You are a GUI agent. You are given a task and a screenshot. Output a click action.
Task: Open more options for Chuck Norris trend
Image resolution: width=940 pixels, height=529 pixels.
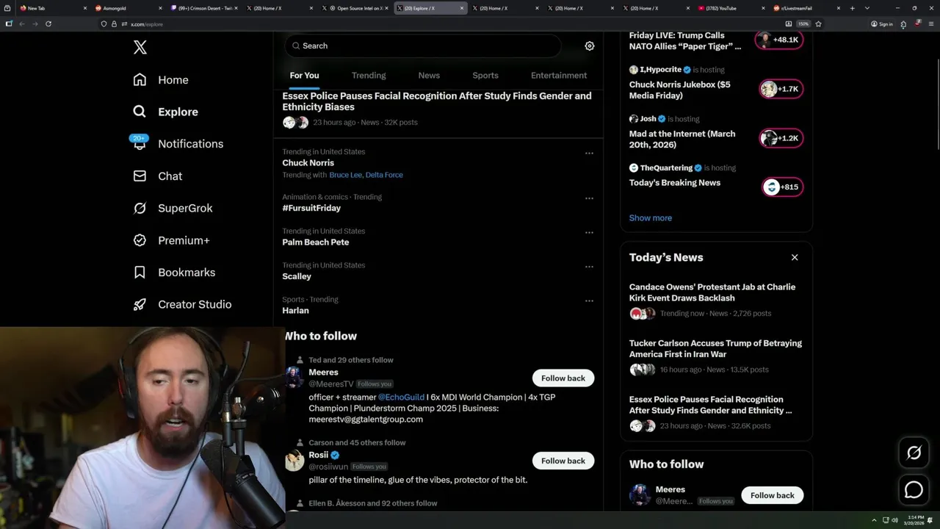tap(589, 154)
